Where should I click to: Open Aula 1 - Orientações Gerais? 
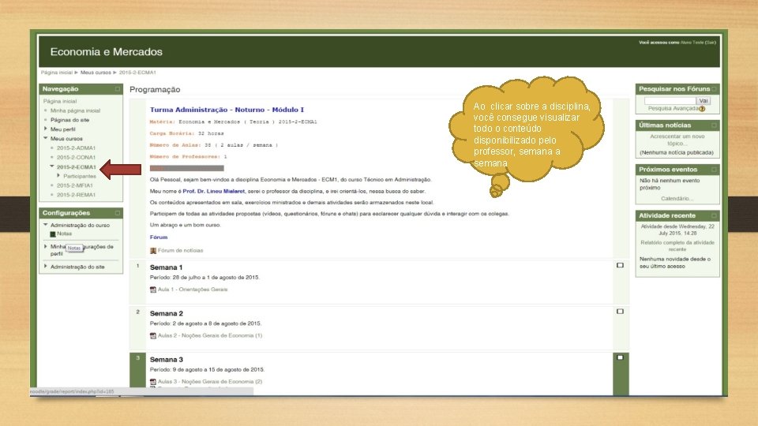click(x=193, y=290)
